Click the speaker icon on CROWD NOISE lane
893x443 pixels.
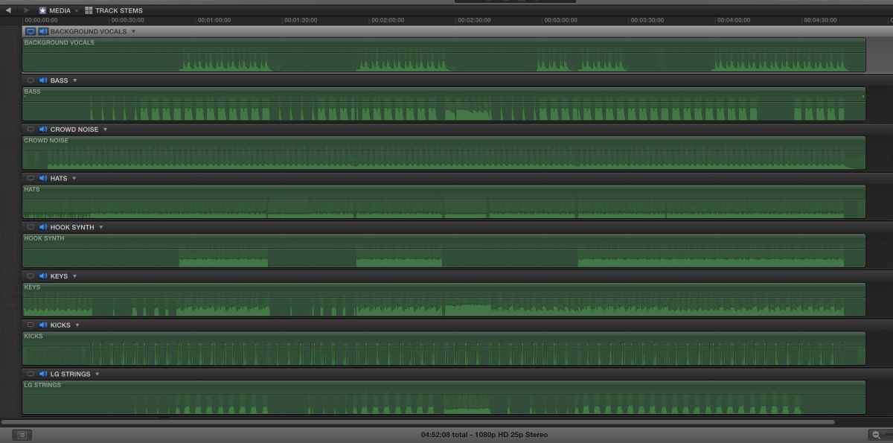point(43,130)
